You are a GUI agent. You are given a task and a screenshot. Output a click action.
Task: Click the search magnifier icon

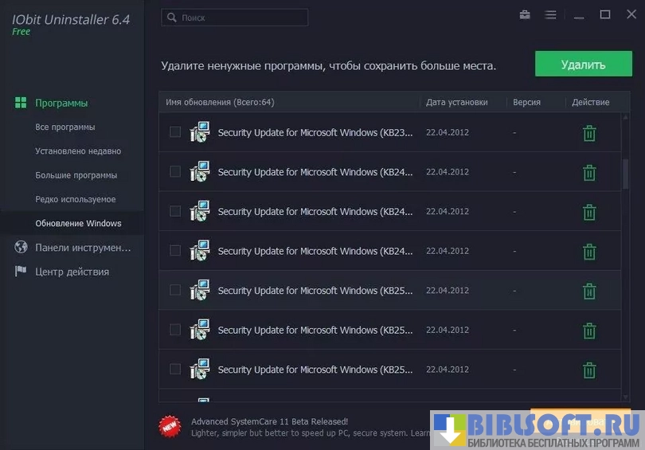[x=171, y=17]
